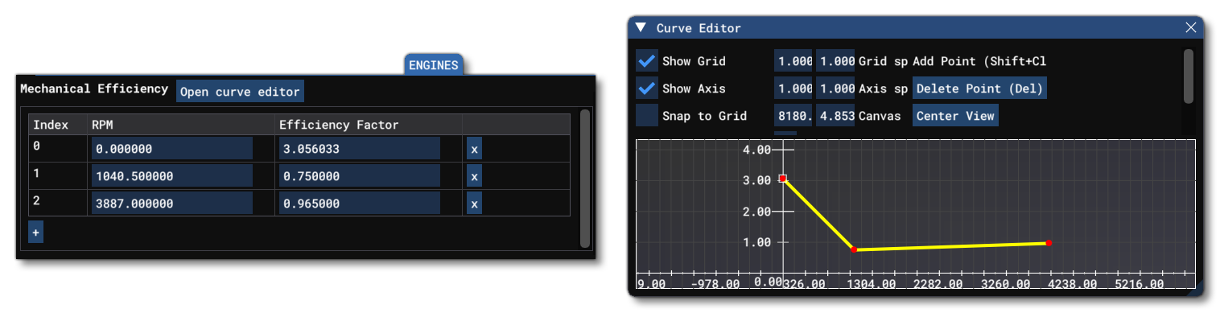Select the red square curve point at 3.00
This screenshot has height=313, width=1220.
(x=782, y=179)
